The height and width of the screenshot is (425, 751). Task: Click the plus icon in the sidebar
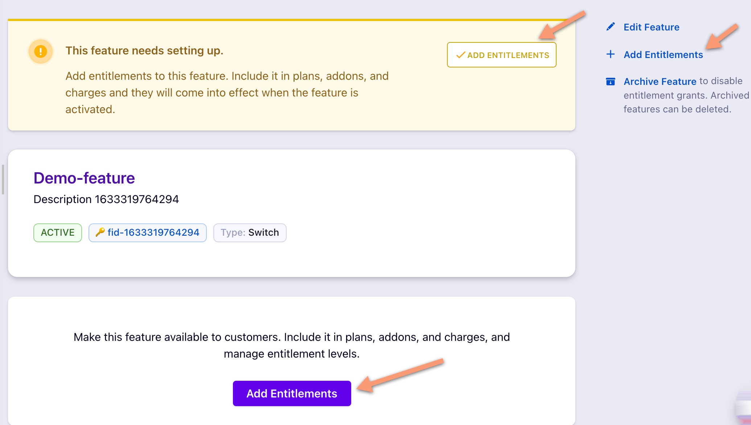(x=611, y=54)
